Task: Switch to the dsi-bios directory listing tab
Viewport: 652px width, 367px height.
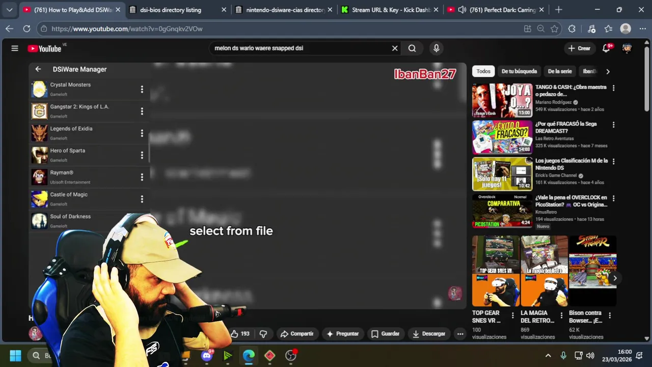Action: pyautogui.click(x=177, y=10)
